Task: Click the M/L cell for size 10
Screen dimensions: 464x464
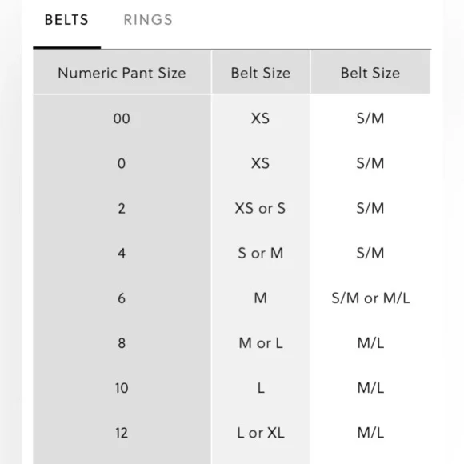Action: tap(370, 388)
